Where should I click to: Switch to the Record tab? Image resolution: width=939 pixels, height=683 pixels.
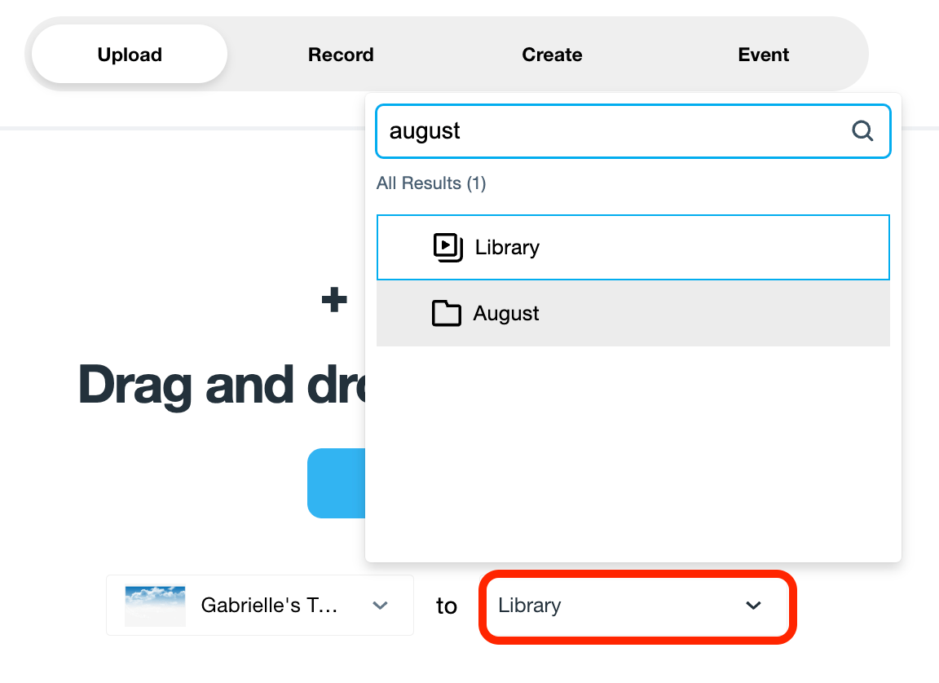pyautogui.click(x=341, y=54)
